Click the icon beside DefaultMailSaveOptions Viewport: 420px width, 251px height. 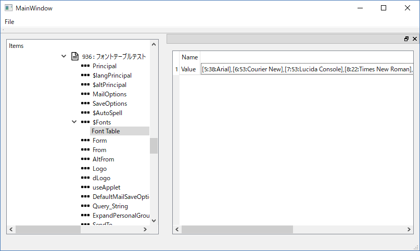tap(85, 197)
